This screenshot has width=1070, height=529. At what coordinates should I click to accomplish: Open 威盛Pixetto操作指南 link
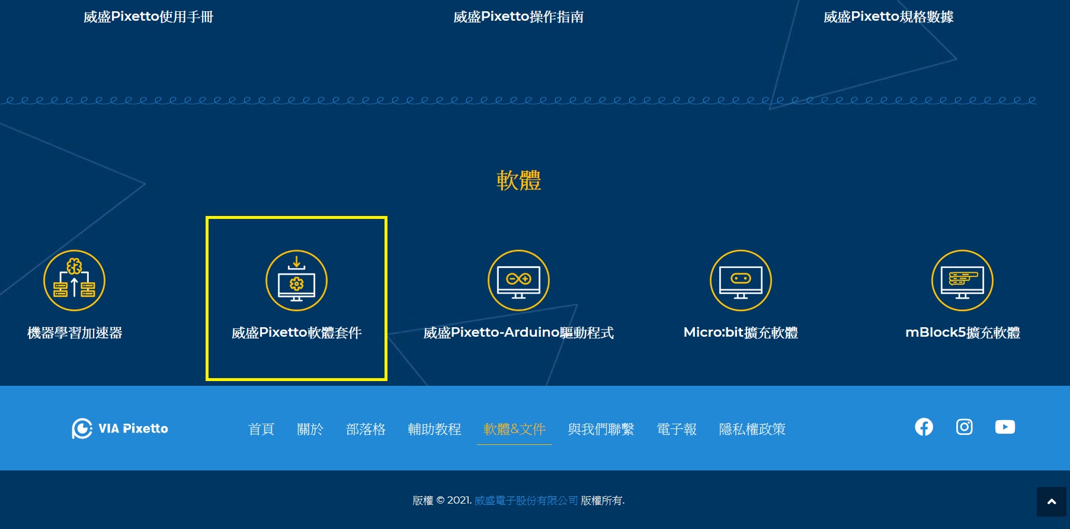pos(518,17)
